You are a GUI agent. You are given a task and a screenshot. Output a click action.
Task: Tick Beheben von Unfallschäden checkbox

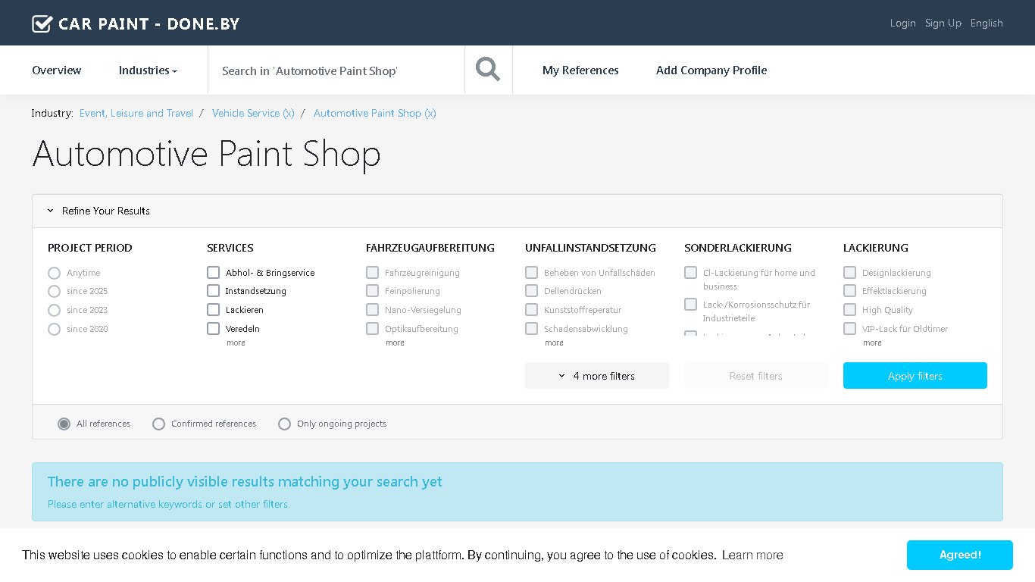coord(532,272)
